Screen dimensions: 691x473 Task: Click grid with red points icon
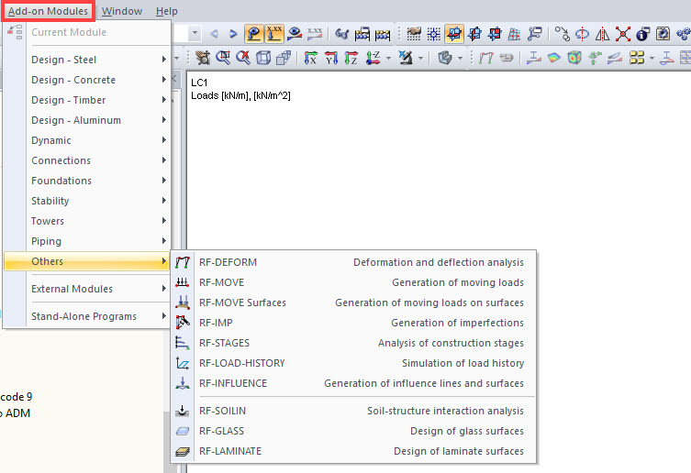[x=514, y=34]
